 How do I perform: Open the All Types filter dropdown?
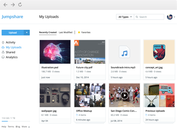125,17
